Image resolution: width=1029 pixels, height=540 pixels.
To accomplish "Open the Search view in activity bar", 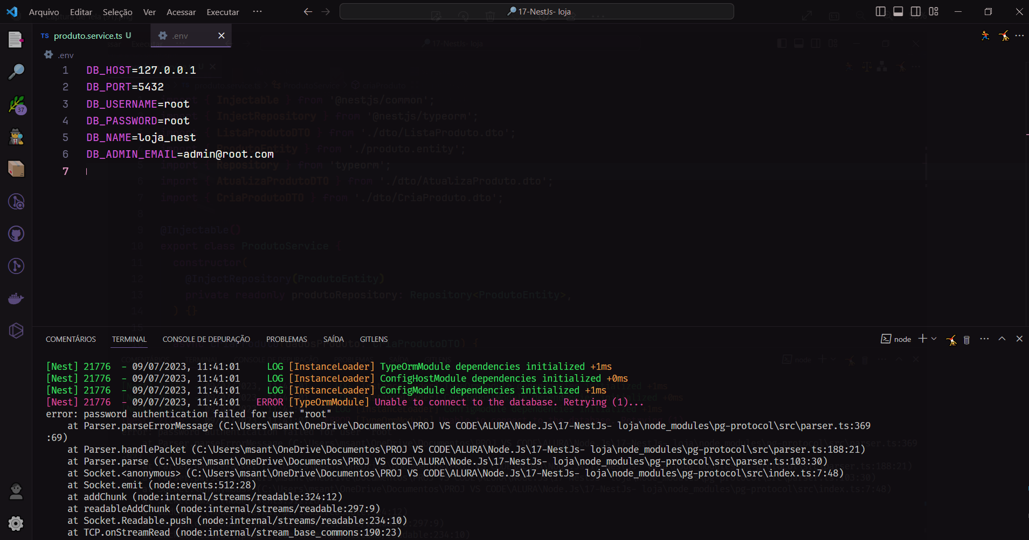I will [16, 72].
